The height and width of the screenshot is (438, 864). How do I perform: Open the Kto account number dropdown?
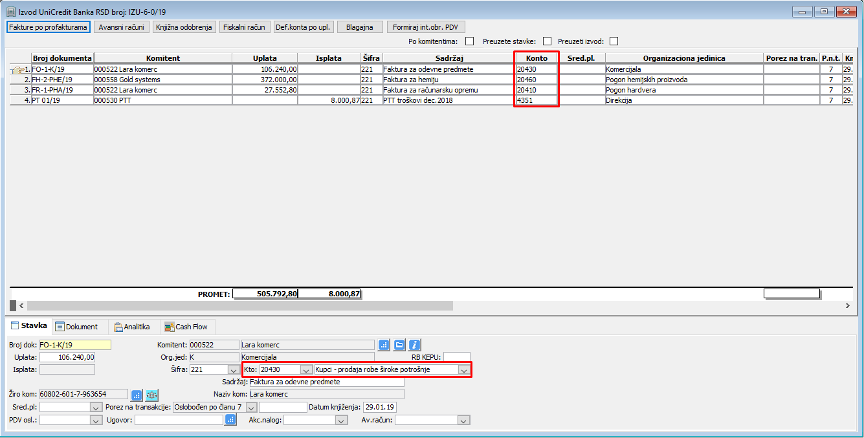(x=307, y=369)
